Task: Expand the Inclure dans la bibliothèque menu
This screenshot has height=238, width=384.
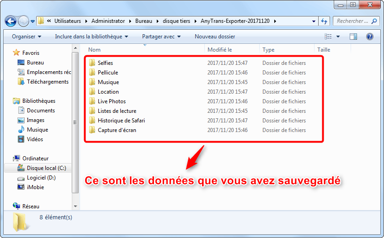Action: pyautogui.click(x=91, y=37)
